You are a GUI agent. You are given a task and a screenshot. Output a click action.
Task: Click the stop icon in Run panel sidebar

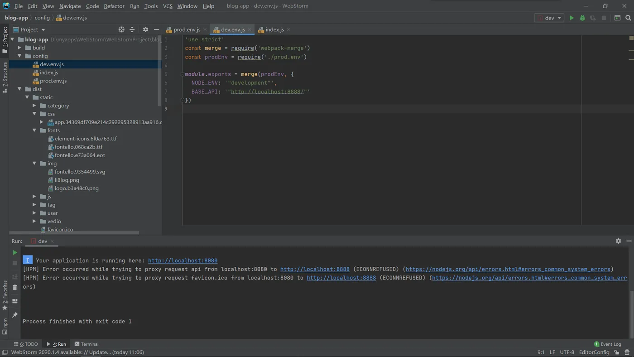pyautogui.click(x=15, y=263)
